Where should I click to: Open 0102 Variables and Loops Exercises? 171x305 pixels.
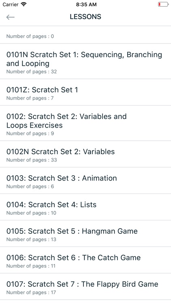85,123
